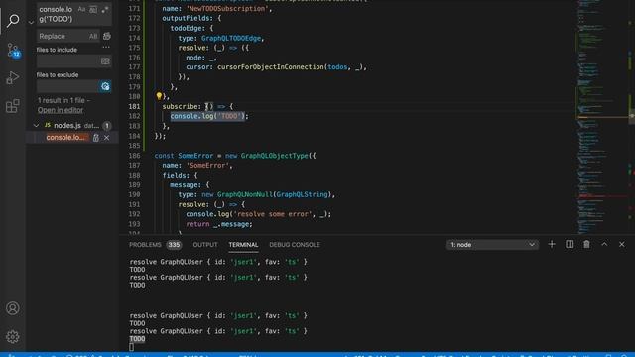The width and height of the screenshot is (635, 357).
Task: Close the bottom panel
Action: [622, 244]
